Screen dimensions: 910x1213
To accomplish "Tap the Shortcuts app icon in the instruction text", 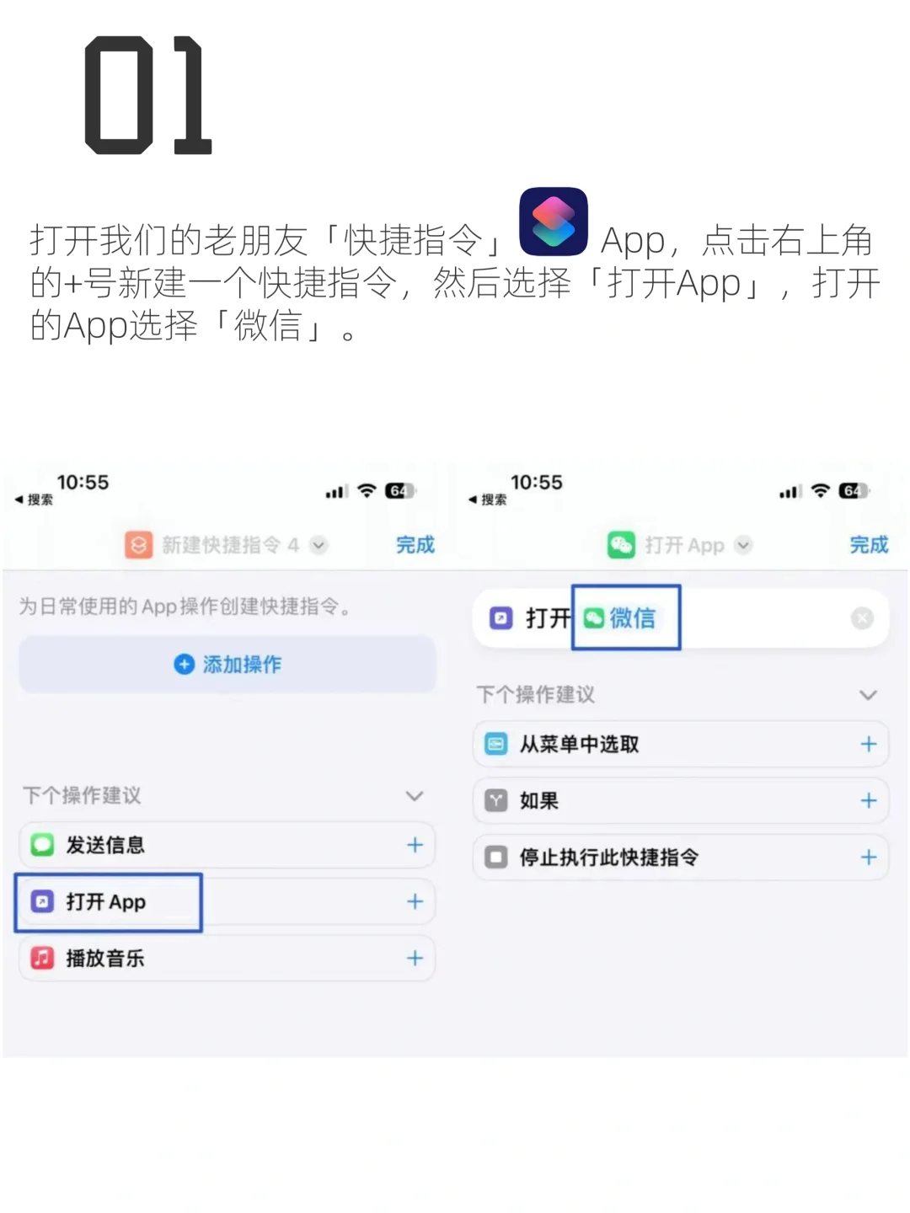I will (x=553, y=221).
